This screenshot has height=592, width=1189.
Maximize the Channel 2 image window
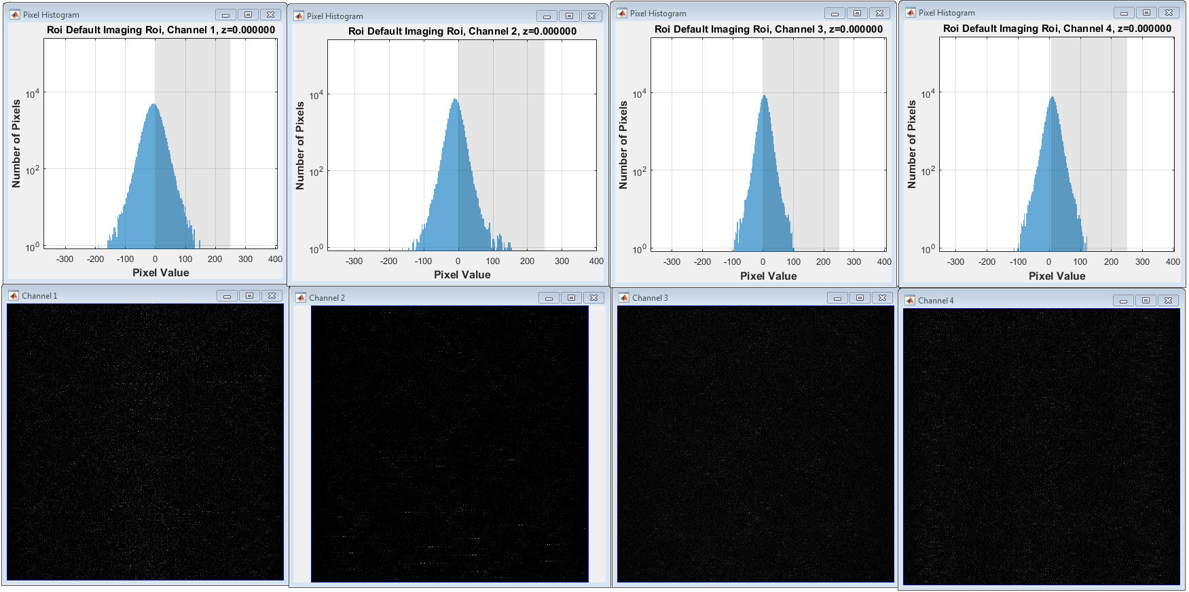click(571, 298)
